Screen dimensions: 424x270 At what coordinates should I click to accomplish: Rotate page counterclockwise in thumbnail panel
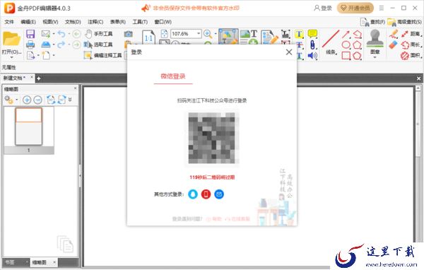point(51,100)
